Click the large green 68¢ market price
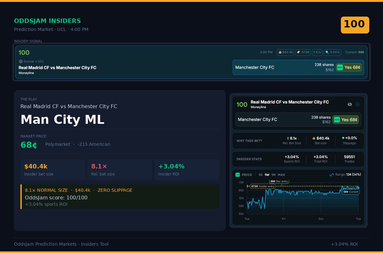The width and height of the screenshot is (383, 253). pyautogui.click(x=29, y=145)
